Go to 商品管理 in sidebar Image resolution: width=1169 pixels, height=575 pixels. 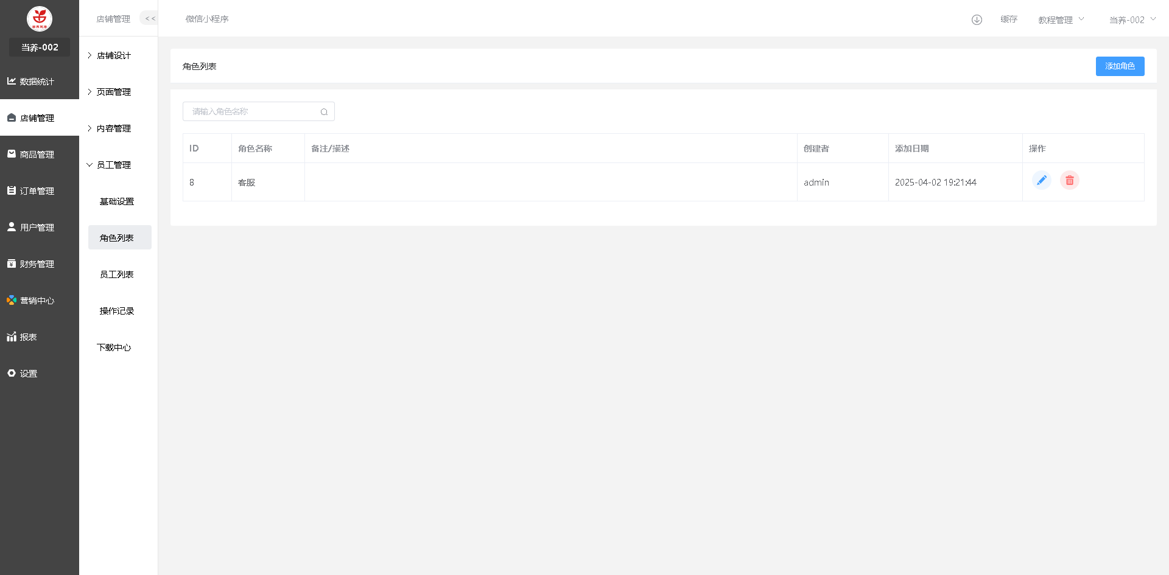click(37, 155)
